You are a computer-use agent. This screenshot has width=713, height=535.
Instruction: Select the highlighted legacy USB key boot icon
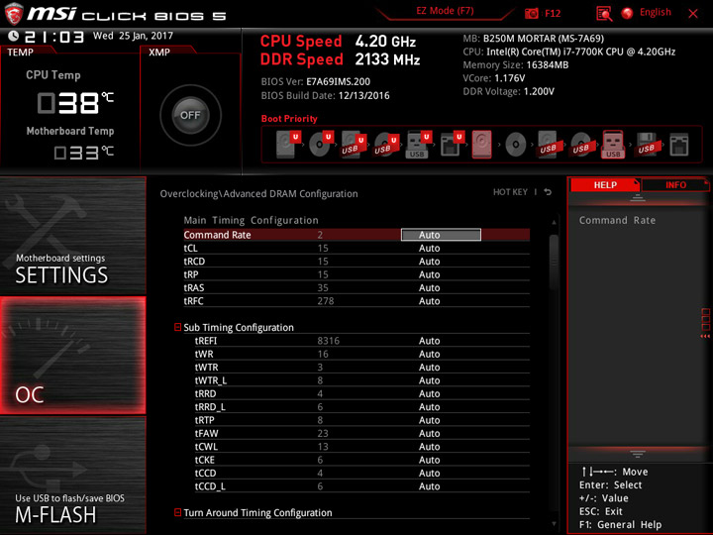[613, 145]
